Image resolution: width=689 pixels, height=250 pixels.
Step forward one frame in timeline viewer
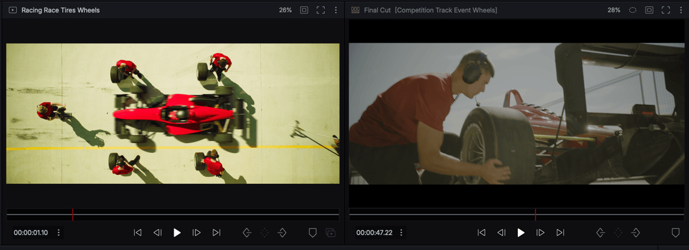tap(541, 233)
